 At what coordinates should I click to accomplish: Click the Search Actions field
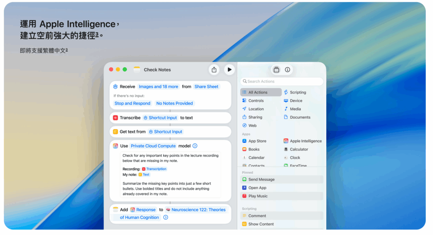(282, 82)
